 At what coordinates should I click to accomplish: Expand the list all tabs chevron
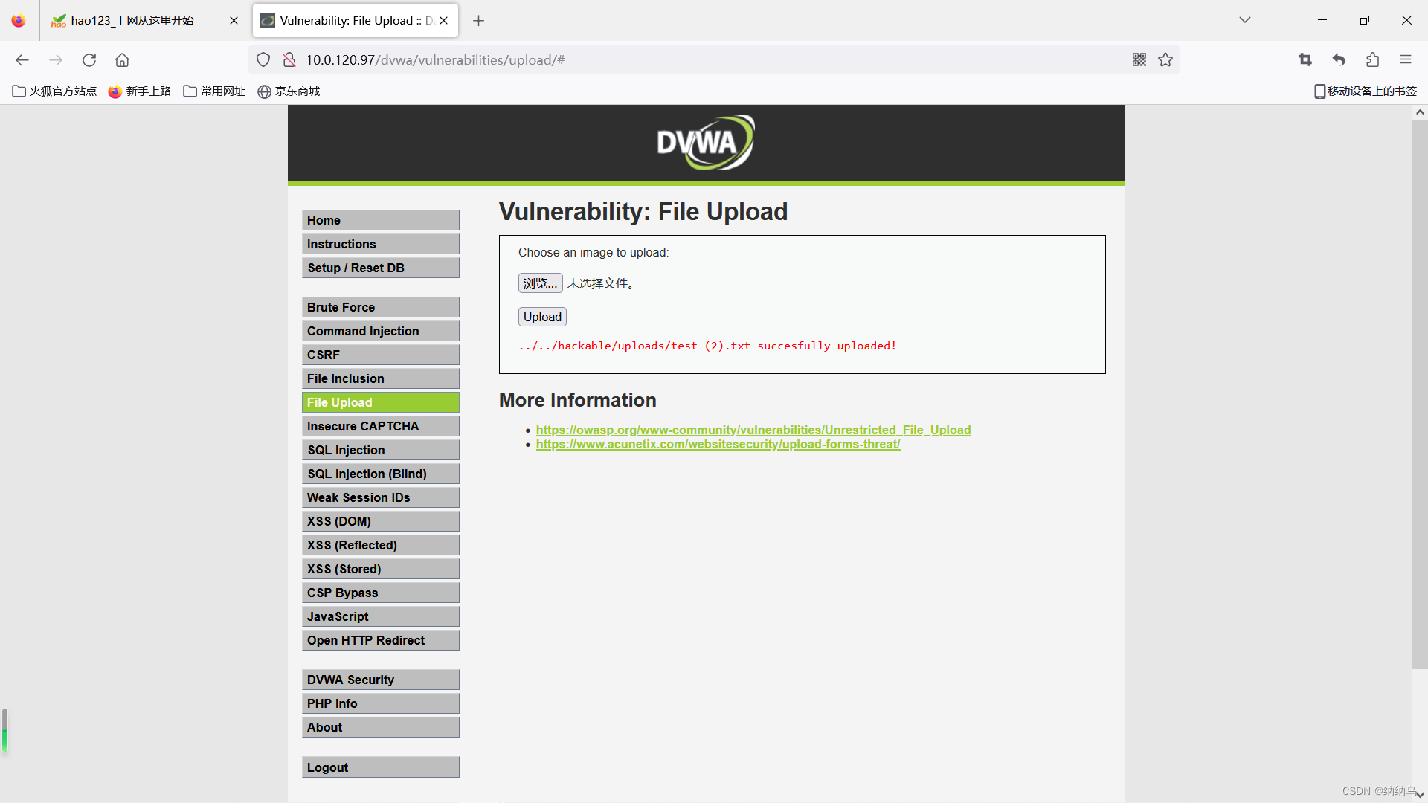click(1244, 20)
